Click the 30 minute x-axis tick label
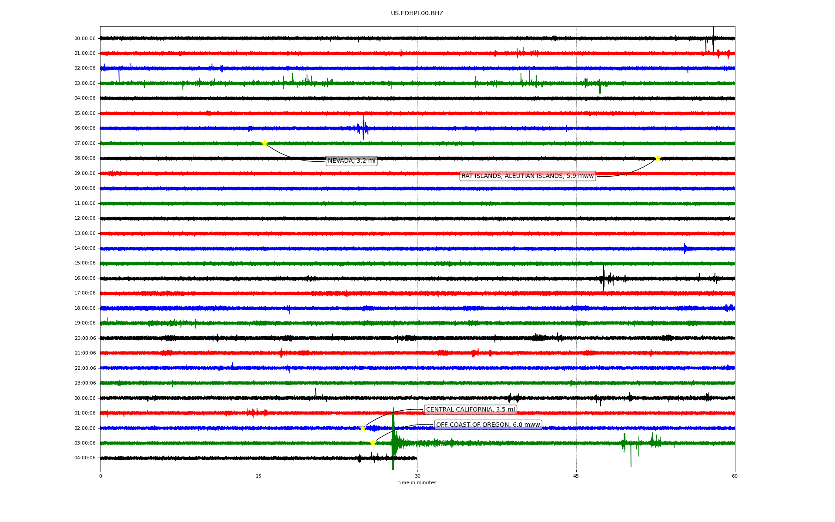Viewport: 835px width, 522px height. (417, 476)
